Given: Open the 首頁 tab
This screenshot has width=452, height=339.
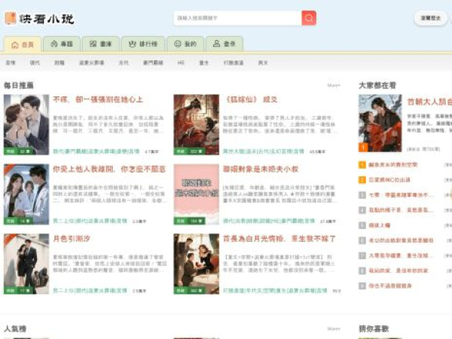Looking at the screenshot, I should [x=22, y=44].
